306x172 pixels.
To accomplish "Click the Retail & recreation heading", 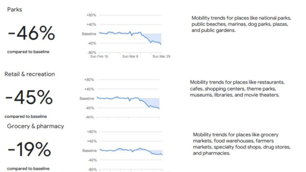I will [x=30, y=74].
